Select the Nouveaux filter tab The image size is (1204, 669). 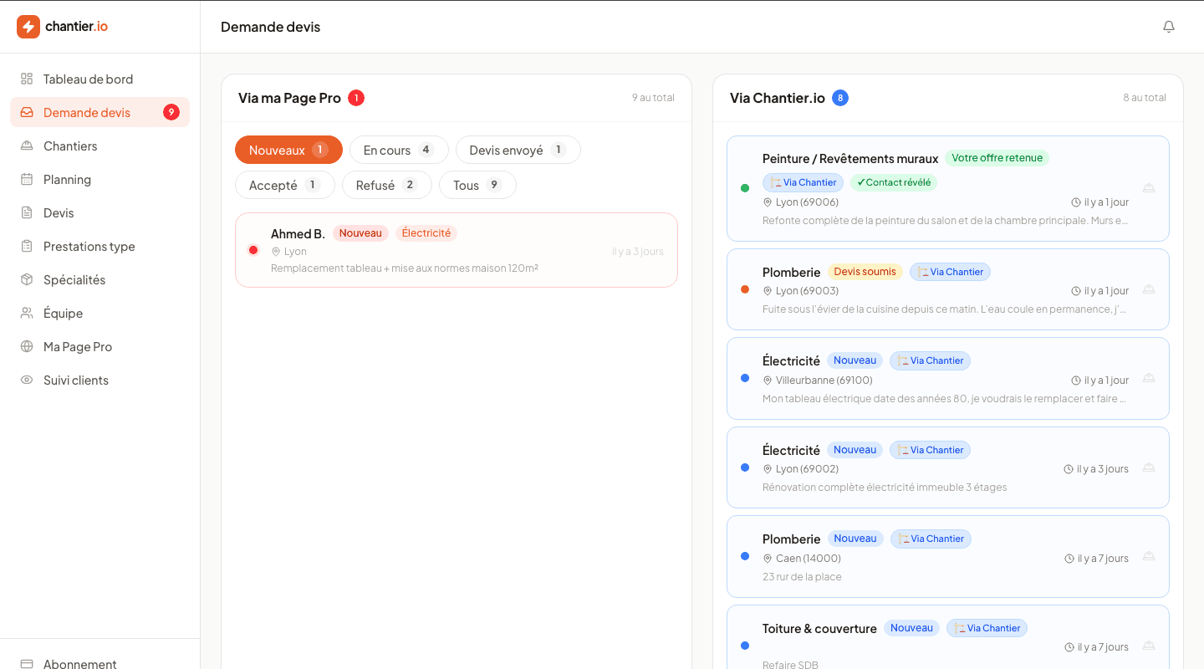[288, 150]
